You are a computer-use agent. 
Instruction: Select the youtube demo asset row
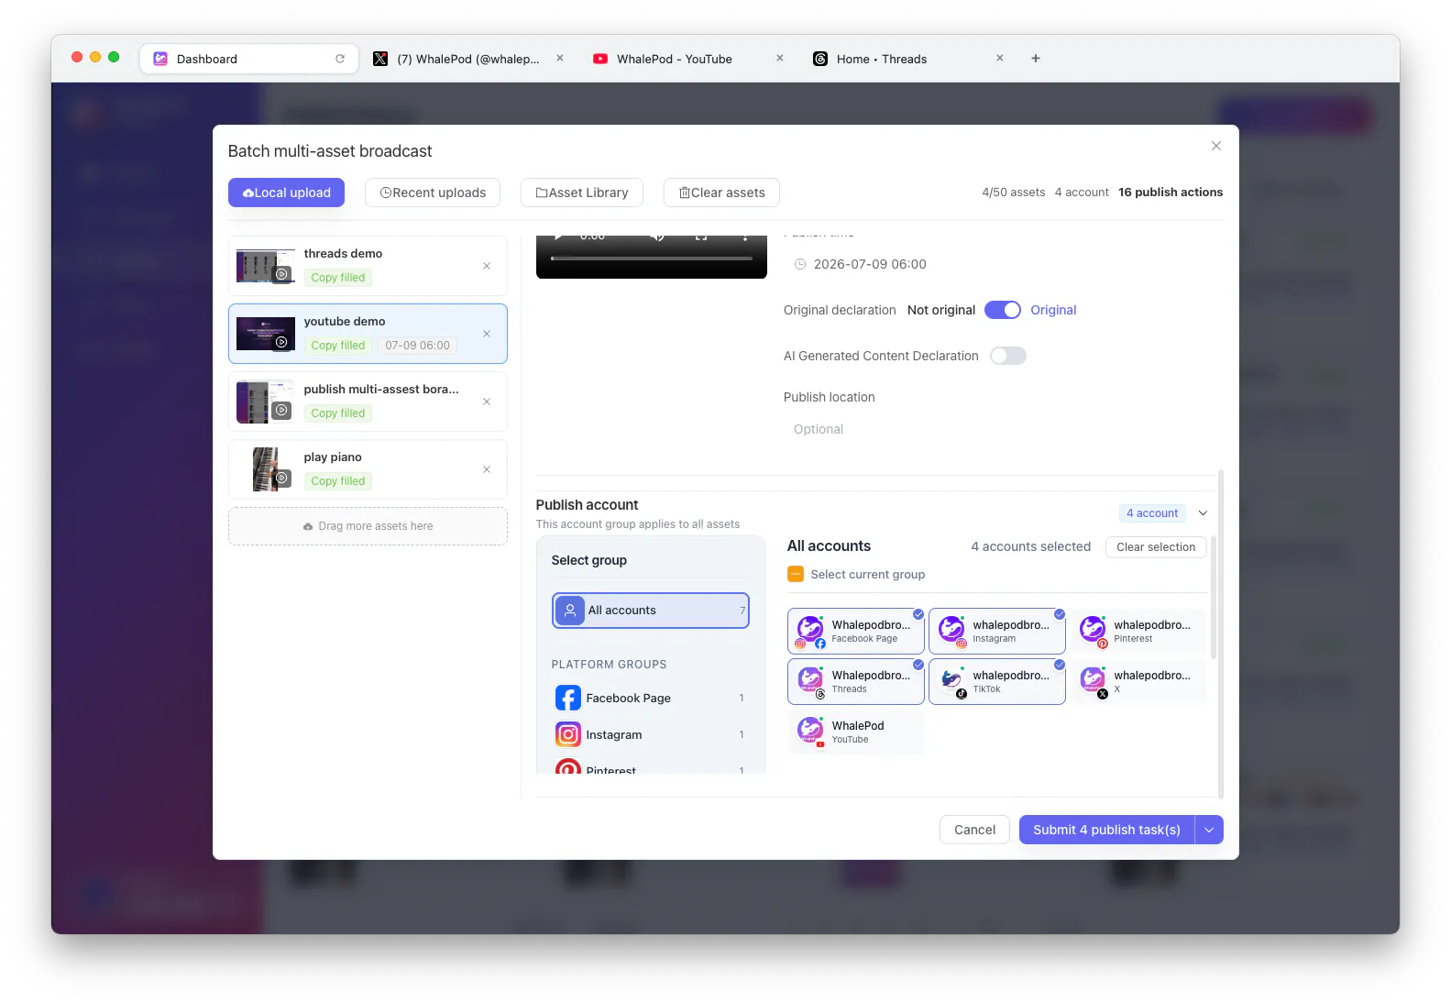(x=368, y=334)
